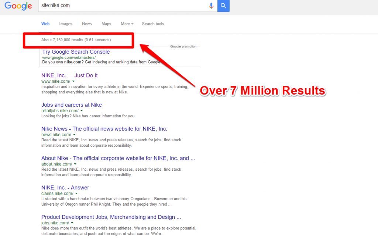This screenshot has width=378, height=238.
Task: Activate voice search microphone icon
Action: coord(211,6)
